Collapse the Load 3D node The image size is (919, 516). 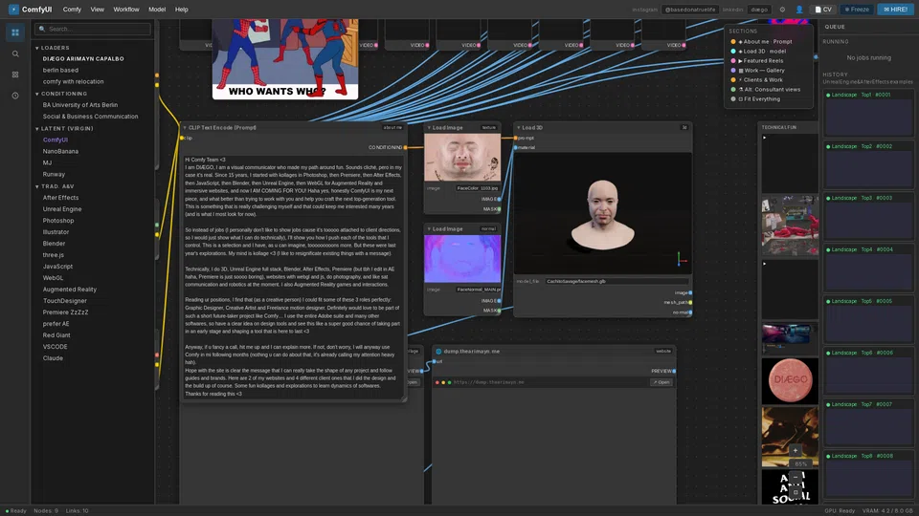pos(518,127)
